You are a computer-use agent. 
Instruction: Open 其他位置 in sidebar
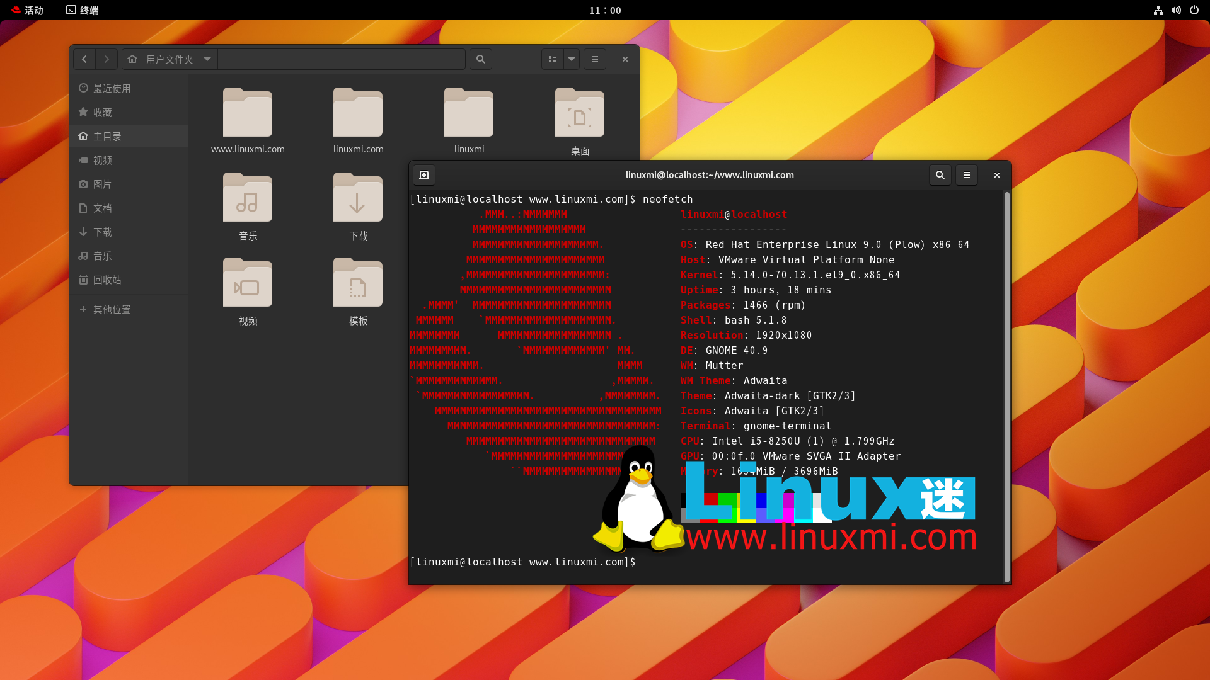[x=129, y=309]
